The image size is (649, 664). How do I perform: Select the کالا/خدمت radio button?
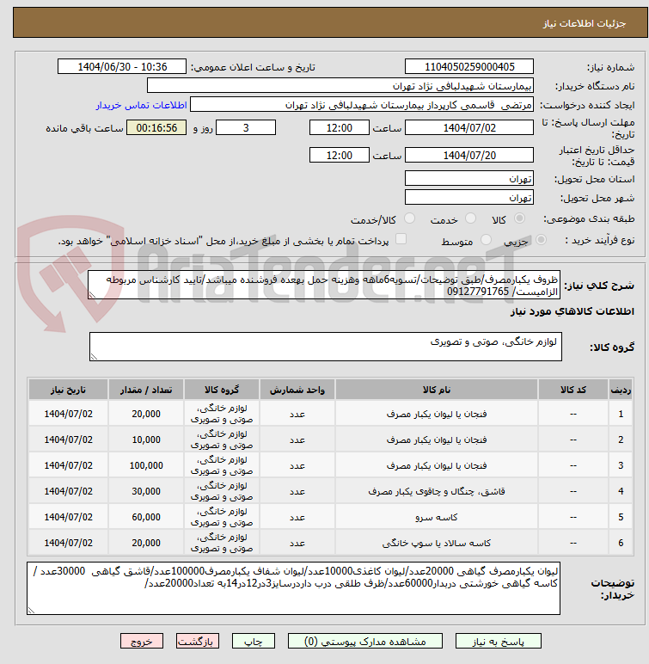[x=409, y=218]
